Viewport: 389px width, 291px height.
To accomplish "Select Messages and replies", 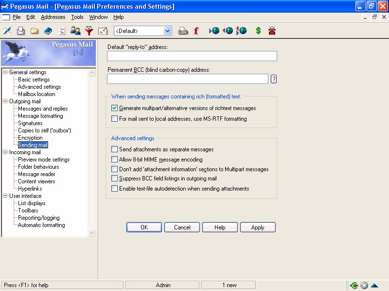I will [x=43, y=108].
